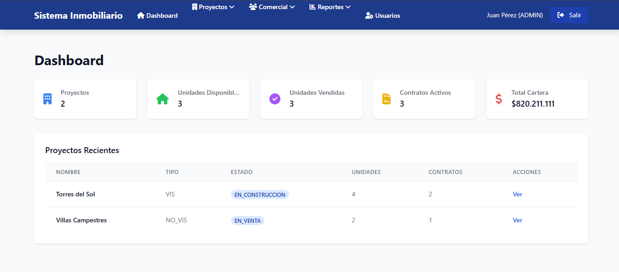Open Ver link for Torres del Sol
The height and width of the screenshot is (272, 619).
click(x=517, y=194)
